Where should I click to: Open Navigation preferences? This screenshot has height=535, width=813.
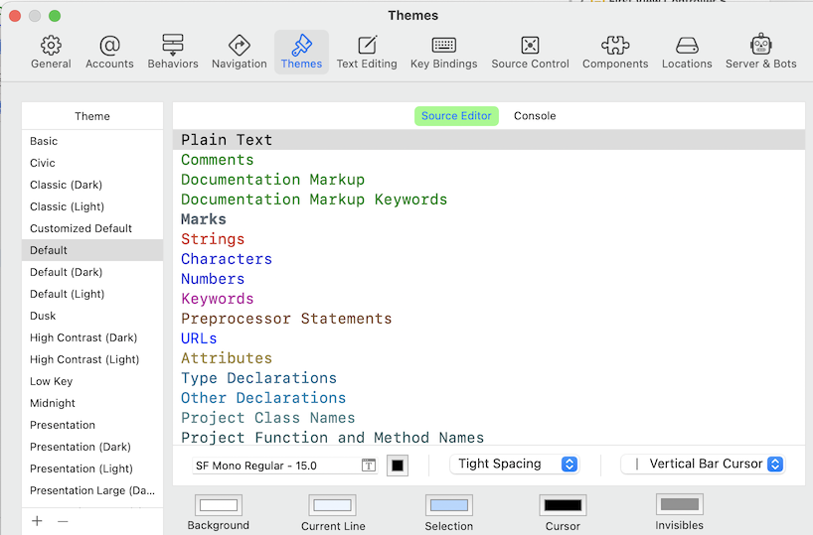(239, 53)
